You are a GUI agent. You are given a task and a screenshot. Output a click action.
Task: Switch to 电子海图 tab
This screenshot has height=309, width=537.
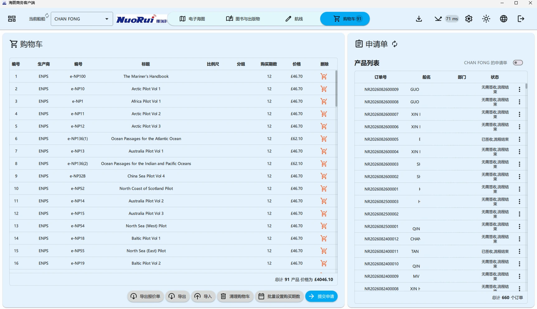point(192,19)
